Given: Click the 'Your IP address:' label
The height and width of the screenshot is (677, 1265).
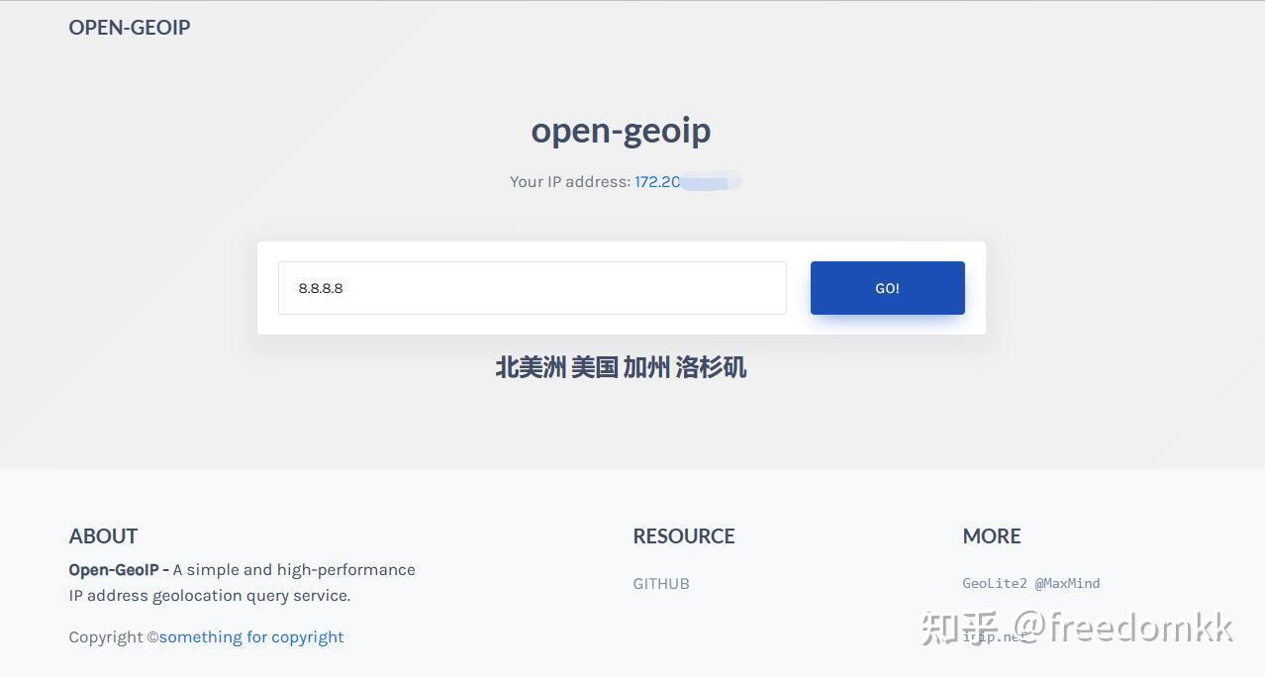Looking at the screenshot, I should point(569,181).
